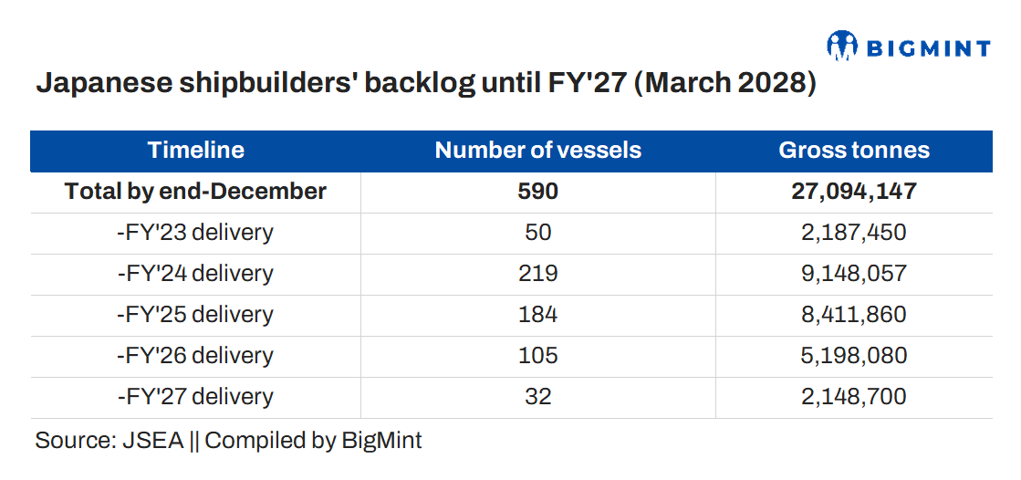Select the -FY'26 delivery row label
Viewport: 1021px width, 480px height.
click(x=195, y=356)
